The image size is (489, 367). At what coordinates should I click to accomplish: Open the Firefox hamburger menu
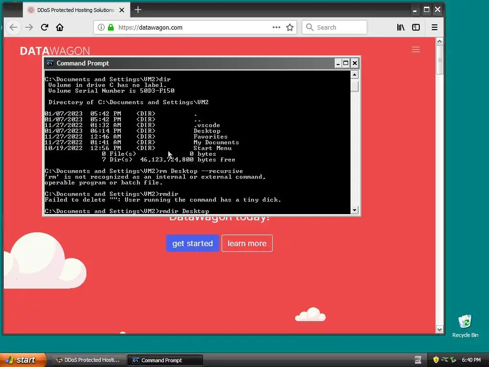435,27
